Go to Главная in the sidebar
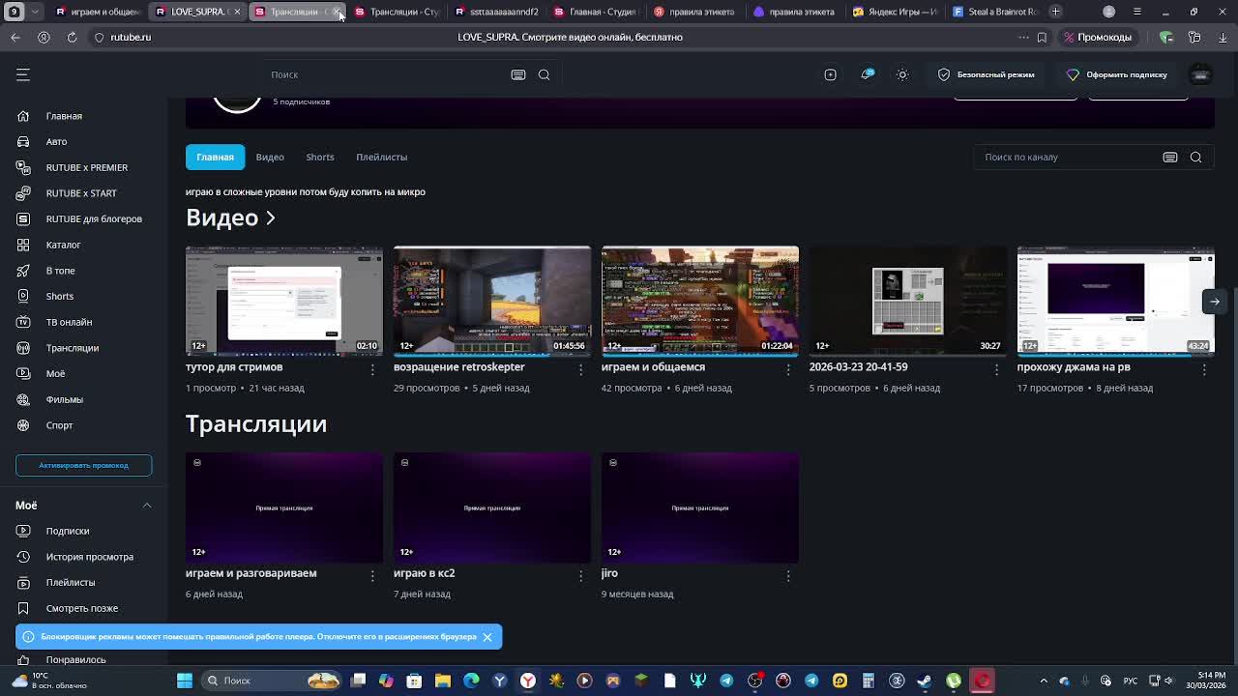The image size is (1238, 696). pos(64,116)
